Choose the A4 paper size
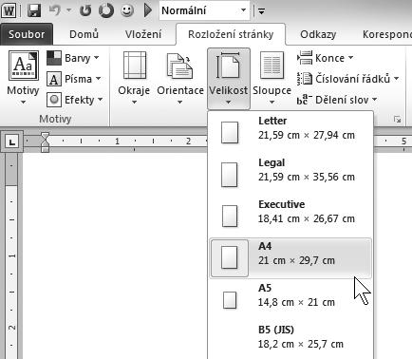The image size is (412, 359). point(290,258)
